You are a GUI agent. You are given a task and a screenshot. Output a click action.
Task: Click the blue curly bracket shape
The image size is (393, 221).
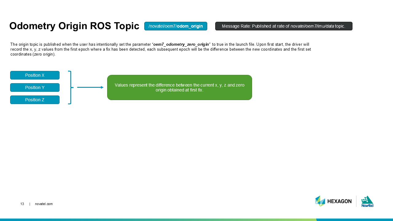click(x=70, y=87)
